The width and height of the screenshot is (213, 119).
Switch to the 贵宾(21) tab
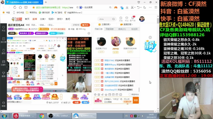pyautogui.click(x=122, y=29)
